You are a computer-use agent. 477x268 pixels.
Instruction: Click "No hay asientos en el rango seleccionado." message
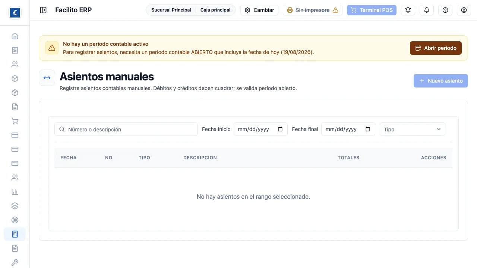253,197
